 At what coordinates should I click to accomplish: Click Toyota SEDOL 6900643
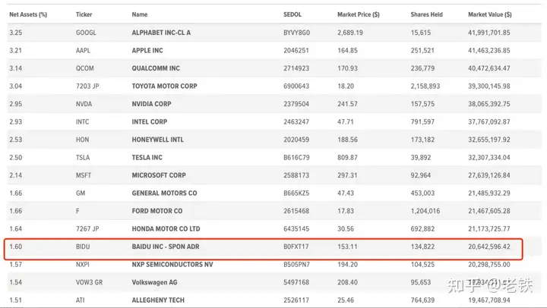(x=296, y=86)
